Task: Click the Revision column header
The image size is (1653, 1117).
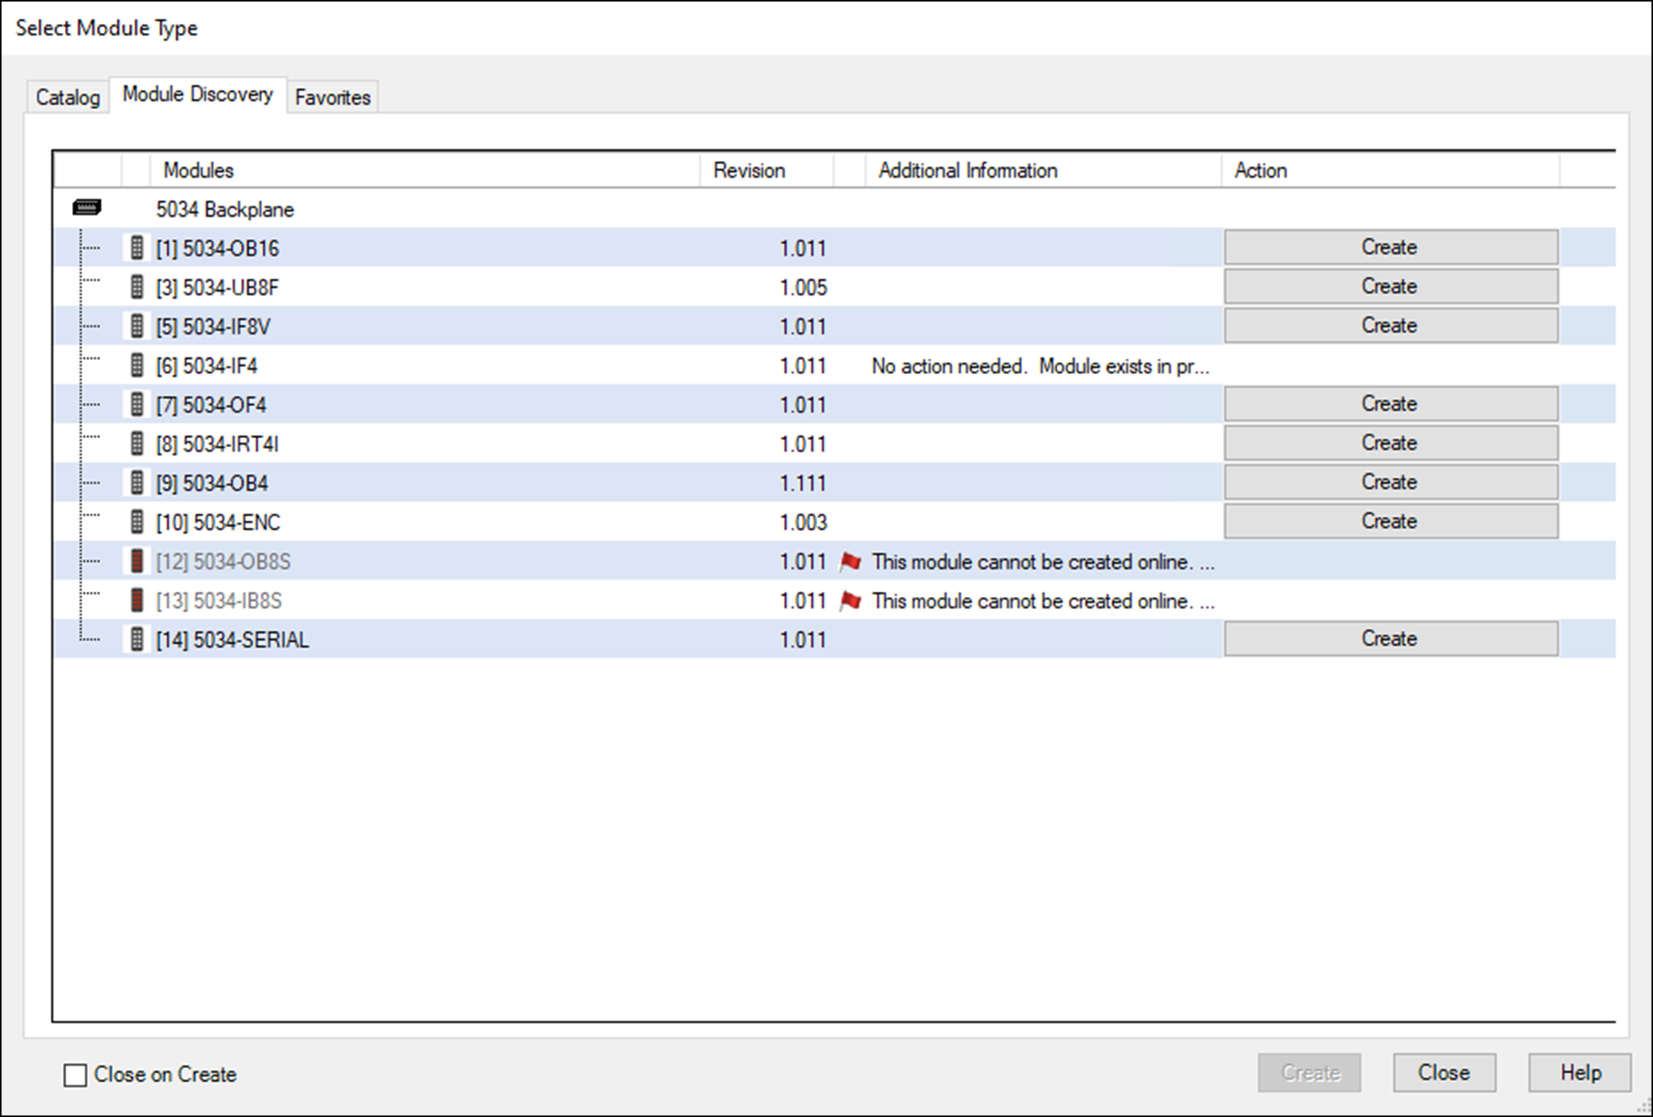Action: pyautogui.click(x=766, y=170)
